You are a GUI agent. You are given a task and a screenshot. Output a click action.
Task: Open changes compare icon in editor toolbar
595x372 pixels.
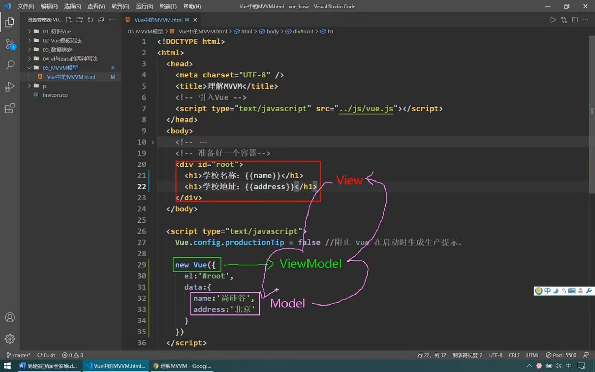coord(564,20)
